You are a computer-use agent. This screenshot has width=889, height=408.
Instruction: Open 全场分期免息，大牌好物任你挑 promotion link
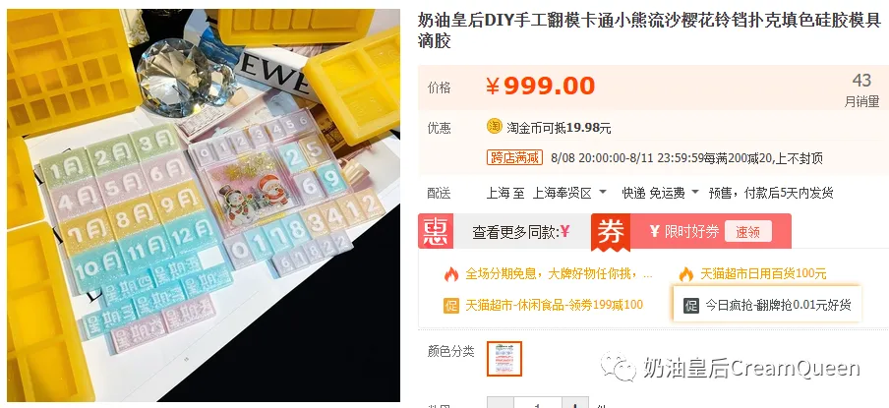[559, 274]
